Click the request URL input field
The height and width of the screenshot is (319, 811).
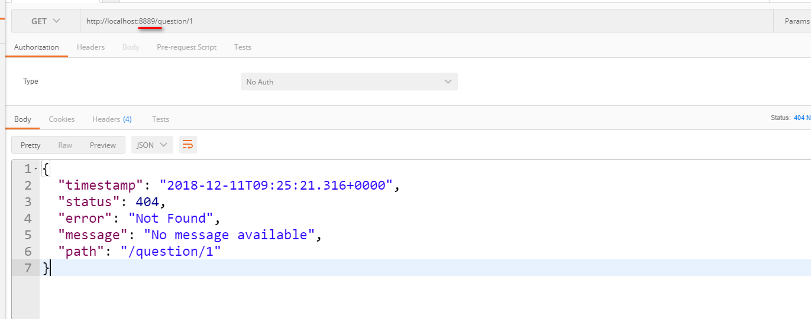426,21
